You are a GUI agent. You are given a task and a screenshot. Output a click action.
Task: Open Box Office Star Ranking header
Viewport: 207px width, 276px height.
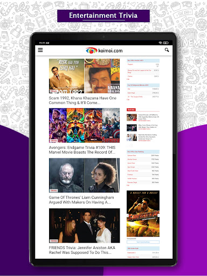[143, 151]
